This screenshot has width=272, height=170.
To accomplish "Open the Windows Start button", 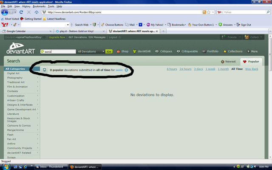I will (x=6, y=167).
